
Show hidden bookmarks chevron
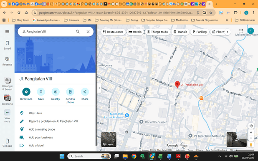click(227, 20)
